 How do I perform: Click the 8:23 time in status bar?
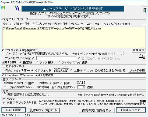[27, 115]
